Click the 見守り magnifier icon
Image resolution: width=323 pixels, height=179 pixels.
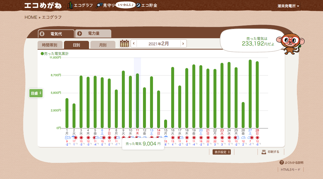(99, 5)
